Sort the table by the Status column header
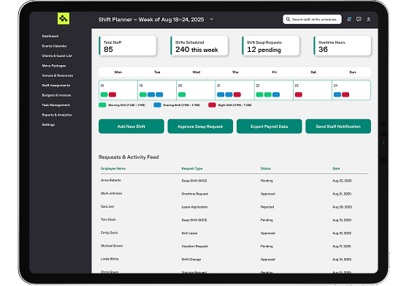The image size is (409, 286). coord(266,168)
